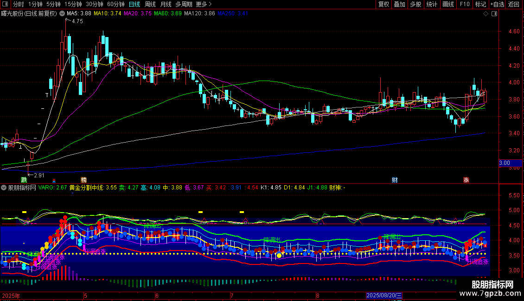The width and height of the screenshot is (524, 301).
Task: Expand the 曙光股份 main chart indicator dropdown
Action: pos(62,13)
